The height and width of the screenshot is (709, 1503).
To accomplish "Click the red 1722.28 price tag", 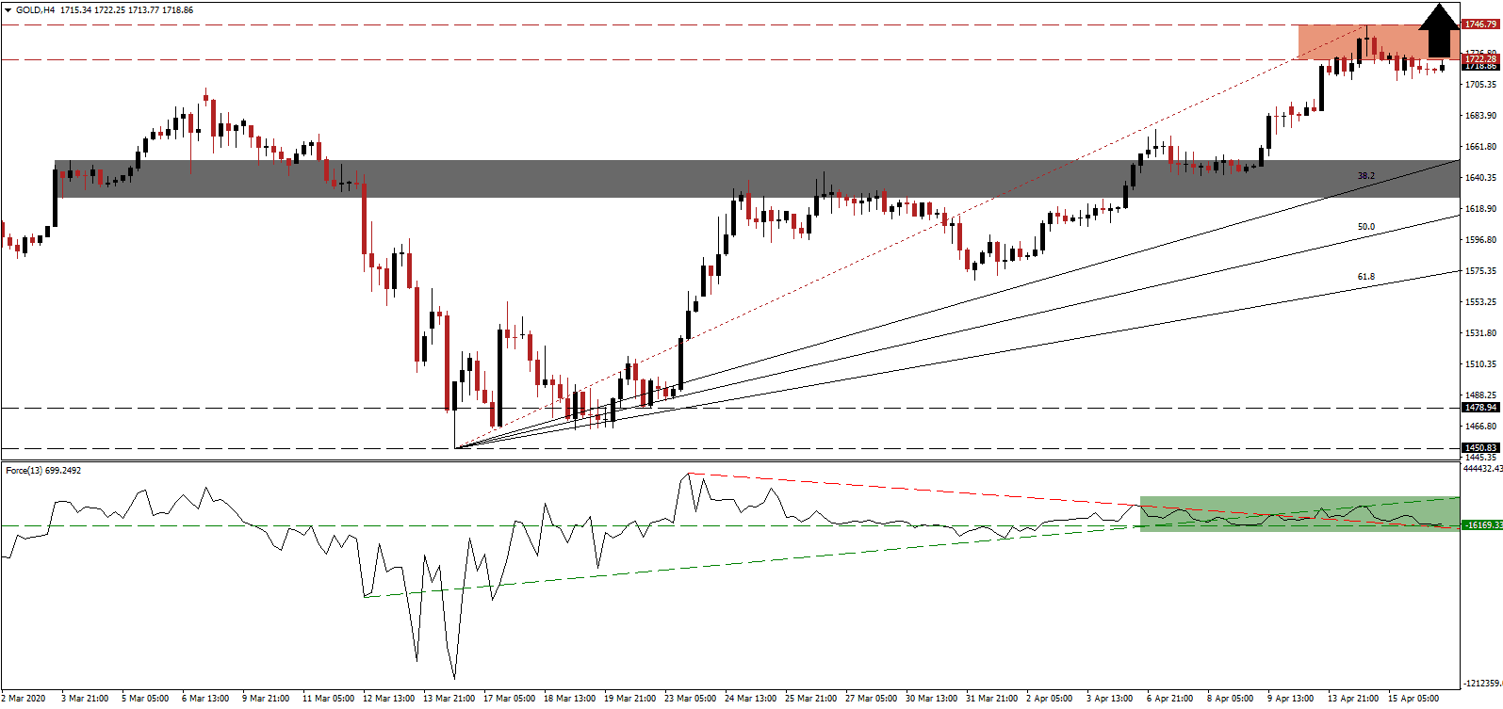I will tap(1480, 58).
